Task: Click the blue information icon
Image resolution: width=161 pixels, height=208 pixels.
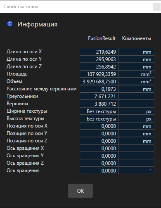Action: pyautogui.click(x=10, y=24)
